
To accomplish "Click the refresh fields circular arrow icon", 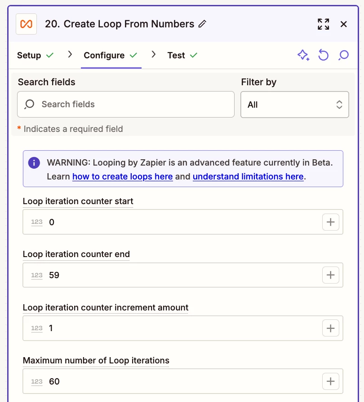I will (x=323, y=55).
